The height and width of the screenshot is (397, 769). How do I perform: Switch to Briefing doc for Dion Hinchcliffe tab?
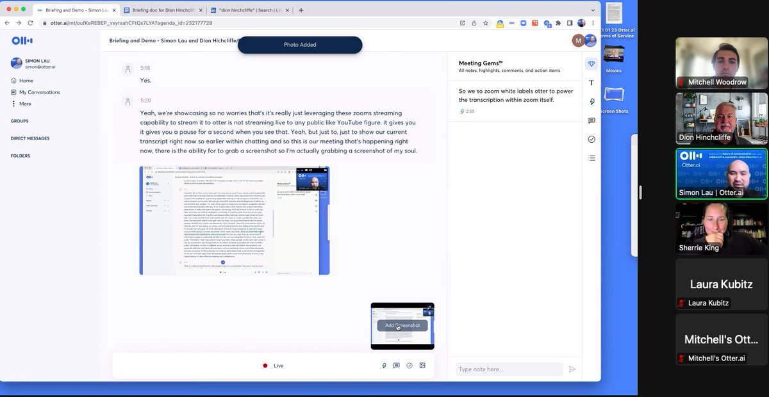[163, 10]
